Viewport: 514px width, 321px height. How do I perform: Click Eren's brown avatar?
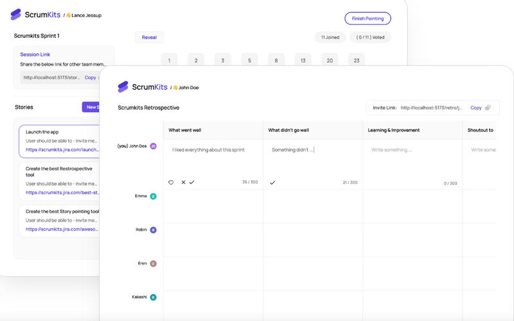153,263
